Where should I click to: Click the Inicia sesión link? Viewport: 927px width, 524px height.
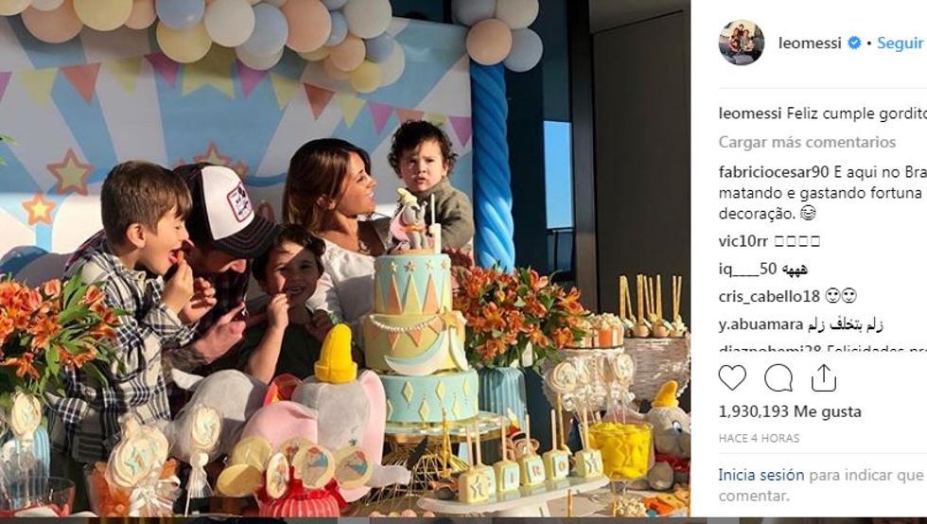click(x=761, y=475)
